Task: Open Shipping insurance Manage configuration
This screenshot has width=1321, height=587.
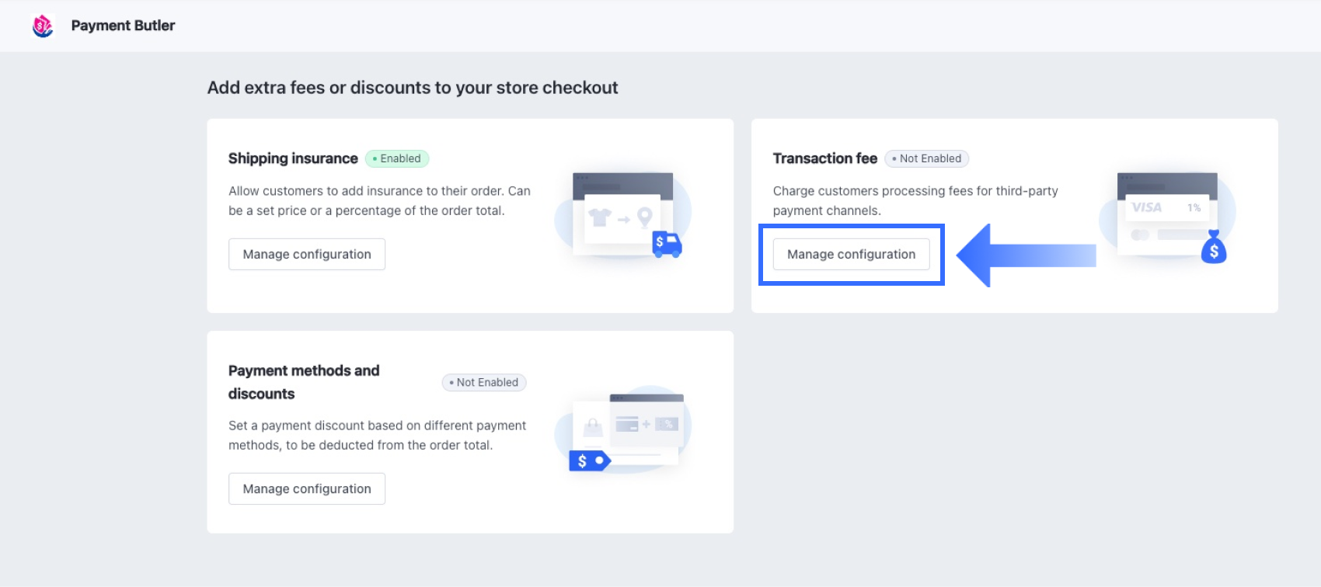Action: [x=307, y=255]
